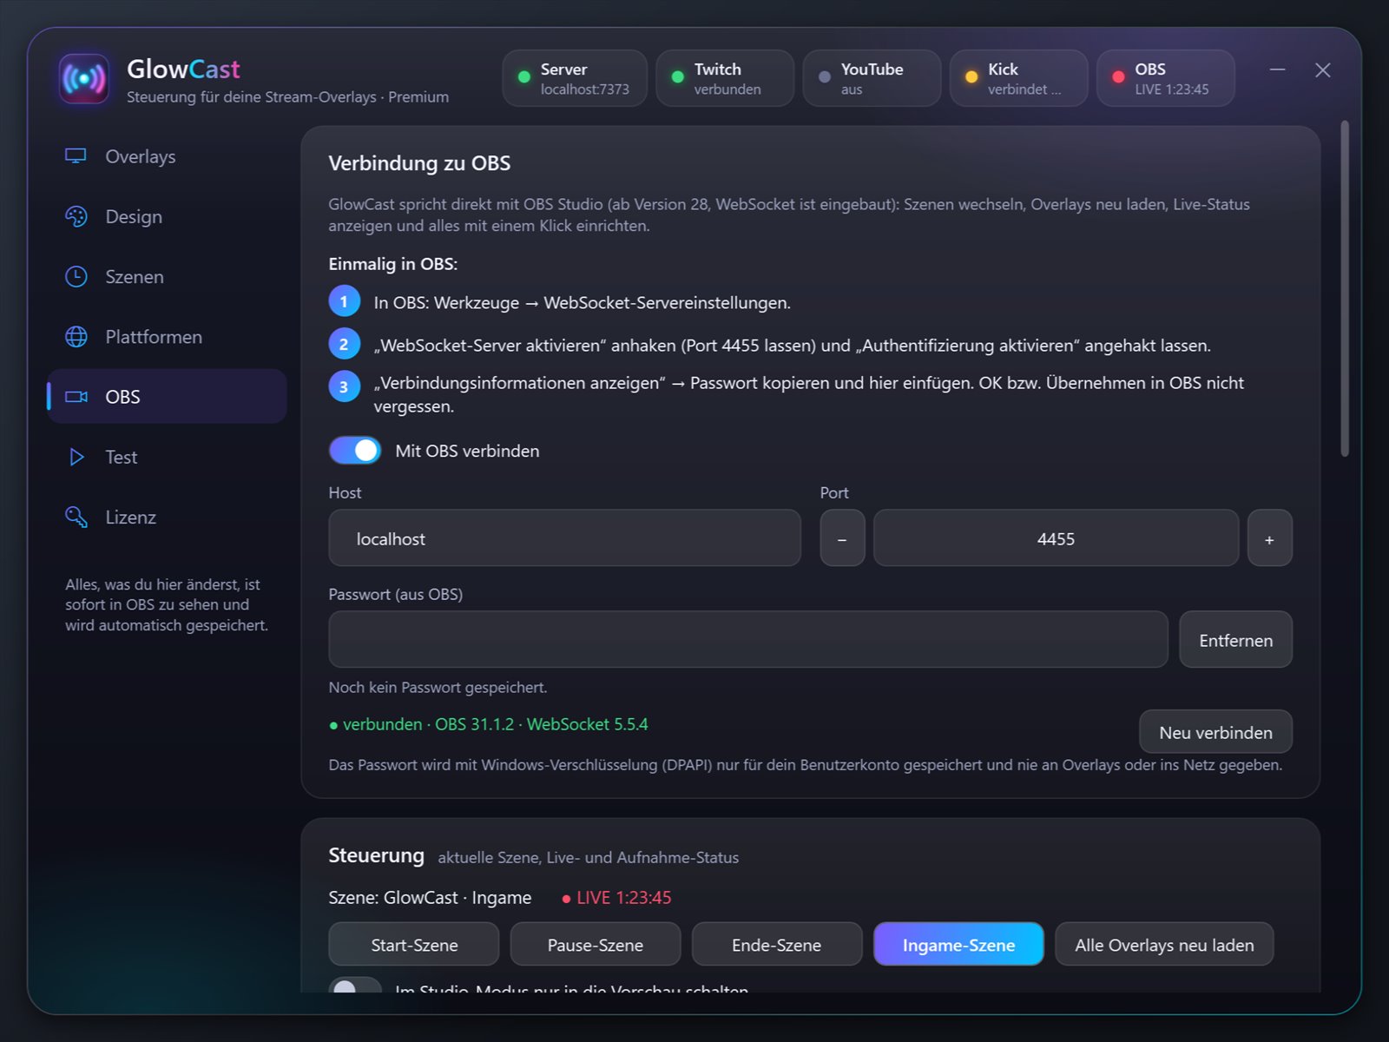
Task: Click the green Twitch status dot
Action: point(678,77)
